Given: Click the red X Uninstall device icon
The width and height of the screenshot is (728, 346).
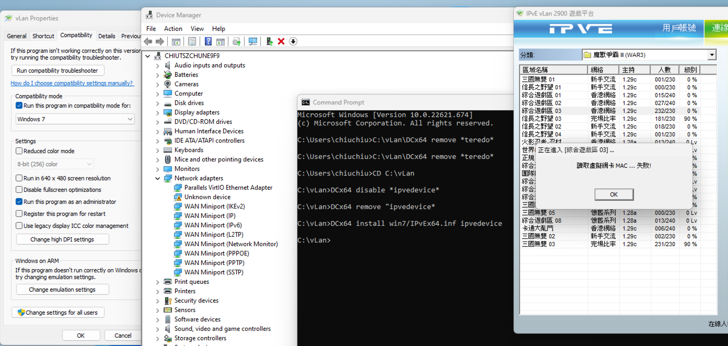Looking at the screenshot, I should [x=281, y=42].
